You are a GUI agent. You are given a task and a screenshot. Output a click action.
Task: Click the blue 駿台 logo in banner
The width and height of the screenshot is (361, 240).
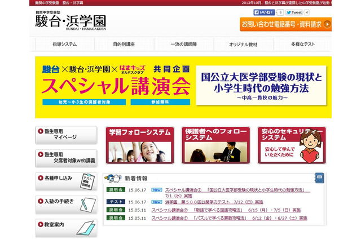[51, 69]
